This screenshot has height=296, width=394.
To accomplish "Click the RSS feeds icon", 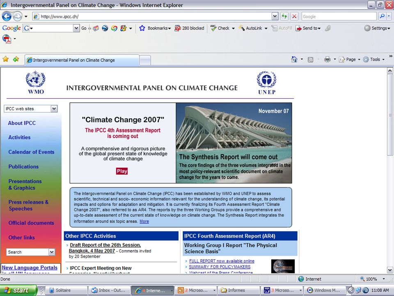I will click(310, 60).
